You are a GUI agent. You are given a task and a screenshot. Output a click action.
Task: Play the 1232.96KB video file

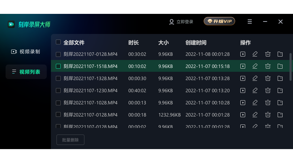click(x=242, y=115)
